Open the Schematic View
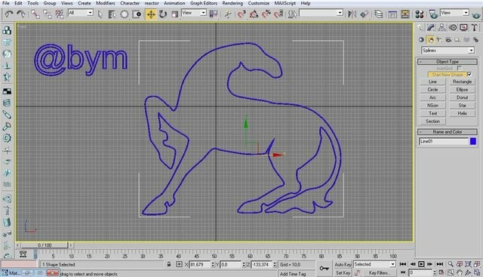The image size is (483, 277). point(405,14)
